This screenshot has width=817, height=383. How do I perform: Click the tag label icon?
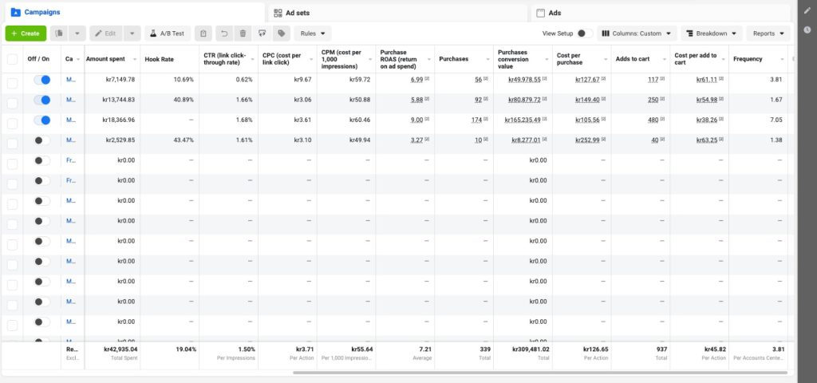(x=281, y=34)
